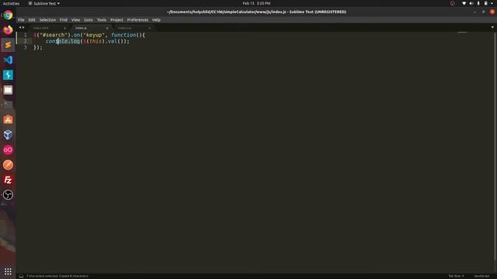
Task: Open the teal lightning-bolt app in dock
Action: point(8,75)
